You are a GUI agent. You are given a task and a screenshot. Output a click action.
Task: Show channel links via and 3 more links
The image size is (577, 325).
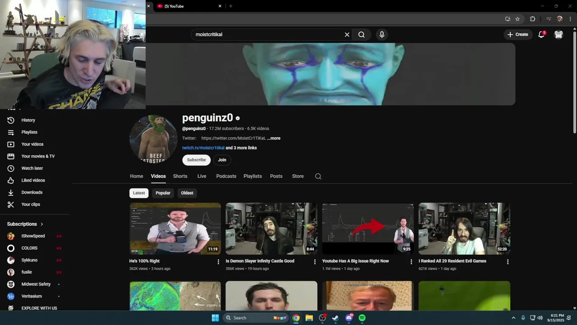point(241,148)
